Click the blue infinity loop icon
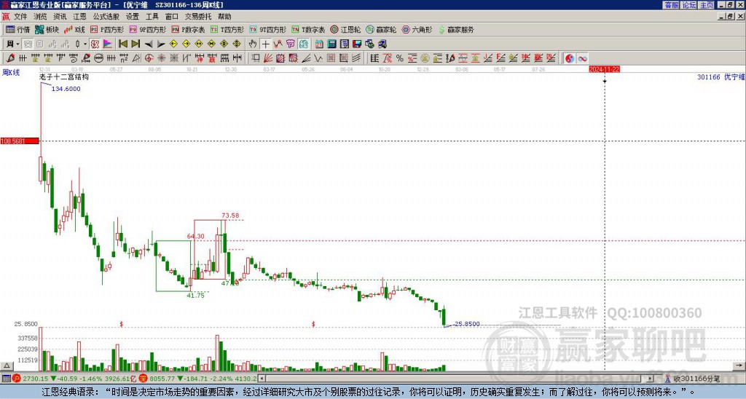746x399 pixels. (x=582, y=58)
